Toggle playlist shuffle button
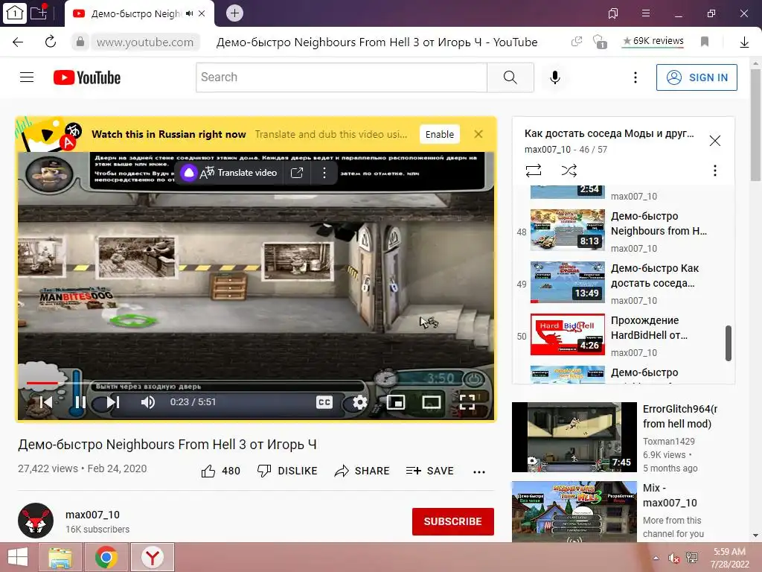The height and width of the screenshot is (572, 762). pos(569,171)
